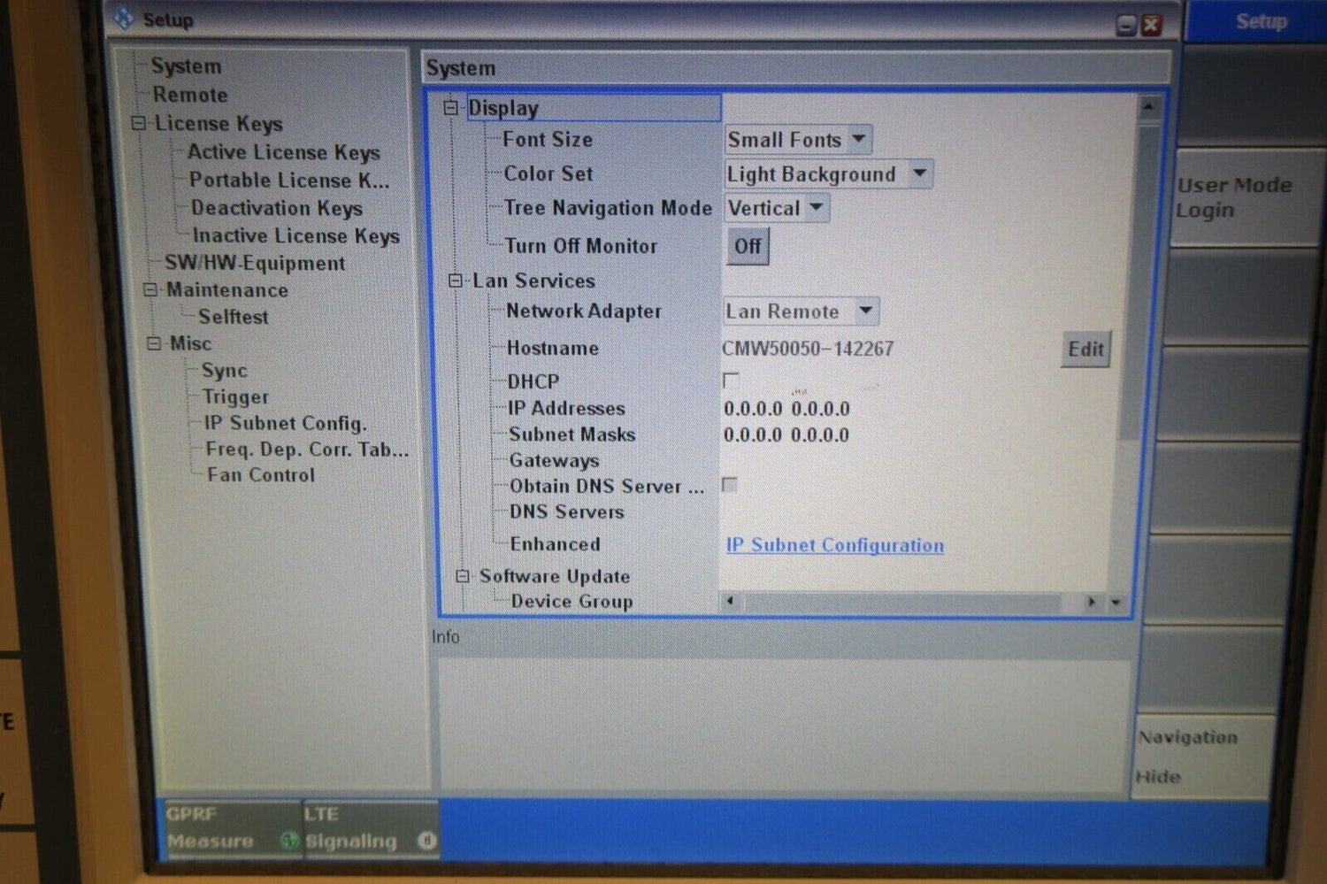Click the LTE Signaling status icon
Image resolution: width=1327 pixels, height=884 pixels.
point(426,840)
